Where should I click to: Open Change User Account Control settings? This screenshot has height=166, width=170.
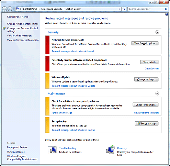tap(22, 30)
